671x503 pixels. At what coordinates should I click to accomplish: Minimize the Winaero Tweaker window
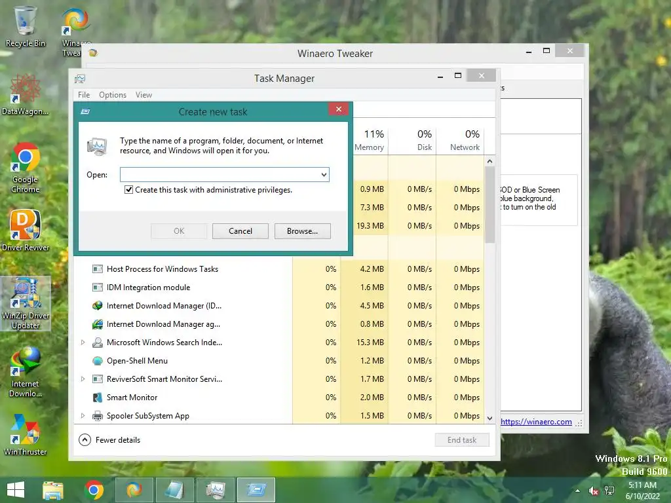click(529, 51)
